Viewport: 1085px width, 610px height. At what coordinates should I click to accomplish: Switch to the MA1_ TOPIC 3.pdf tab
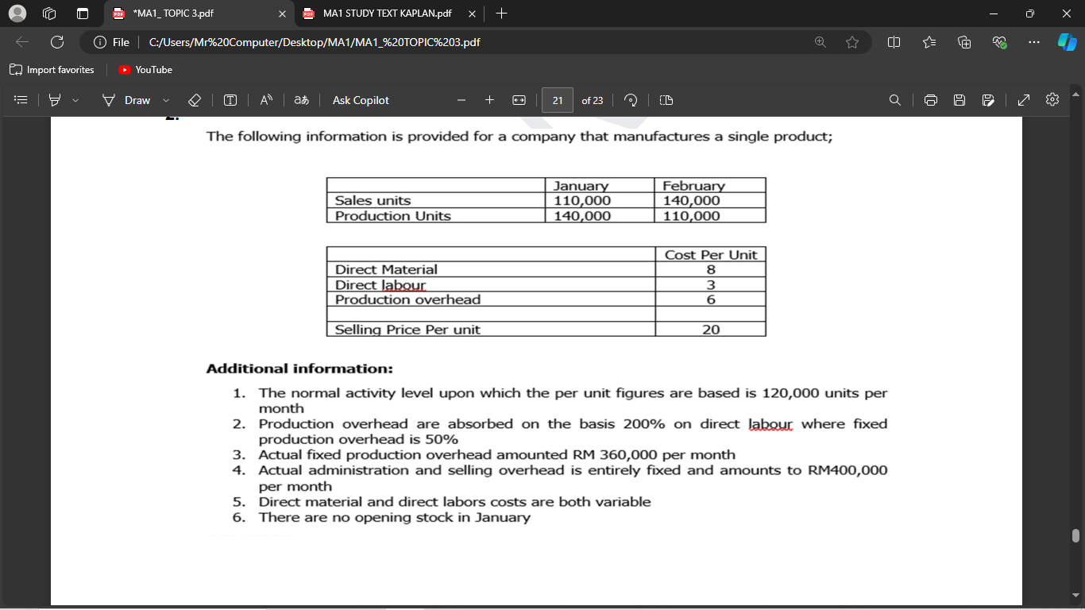click(x=199, y=14)
